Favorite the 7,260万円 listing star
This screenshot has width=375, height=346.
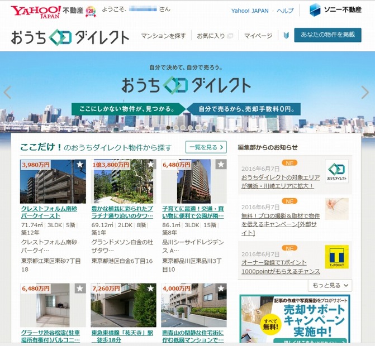point(150,289)
